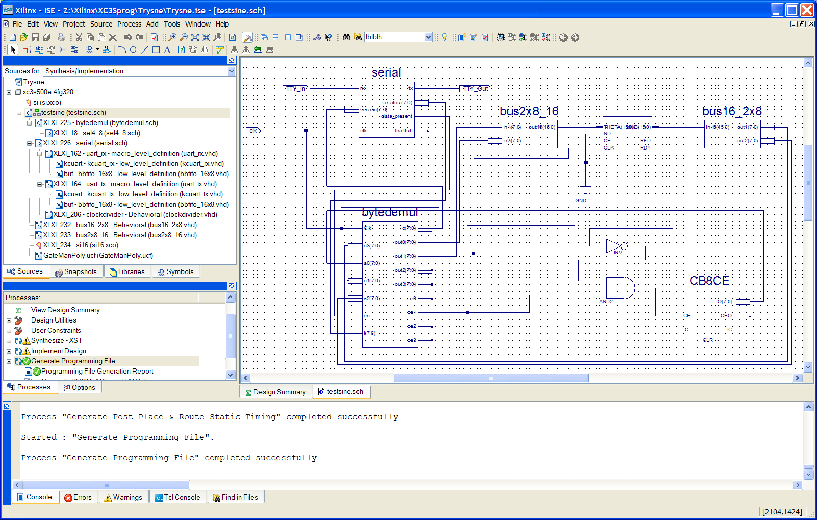The width and height of the screenshot is (817, 520).
Task: Click the Zoom to Full View icon
Action: 195,37
